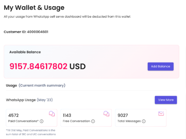Click the Available Balance label
Screen dimensions: 186x139
[25, 52]
